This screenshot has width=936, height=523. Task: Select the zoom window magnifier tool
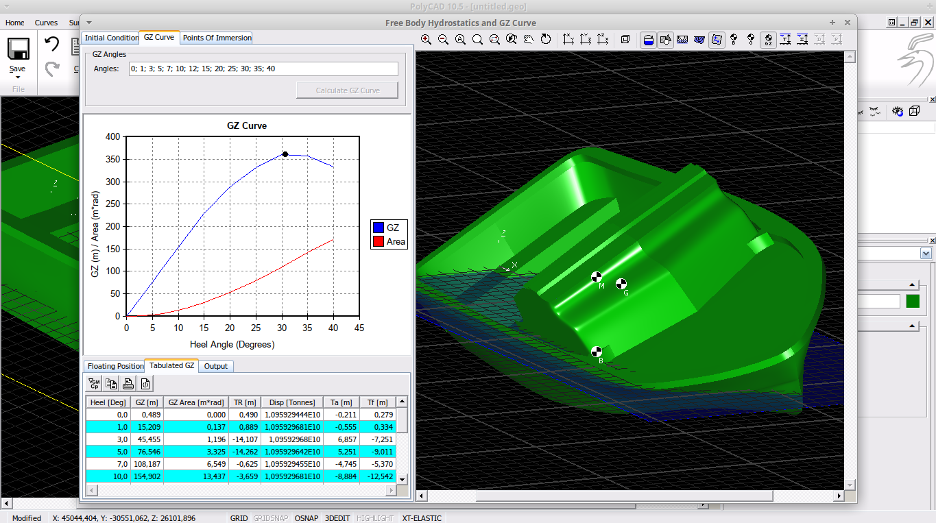[x=494, y=40]
